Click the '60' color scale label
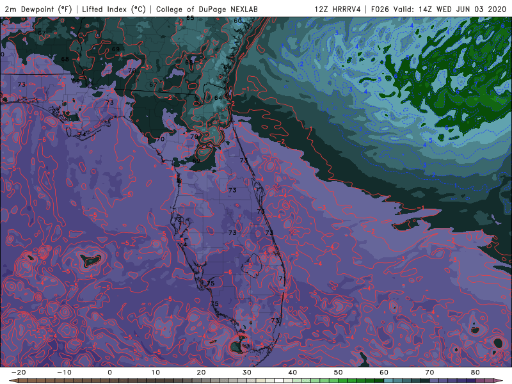This screenshot has width=512, height=384. pos(384,372)
